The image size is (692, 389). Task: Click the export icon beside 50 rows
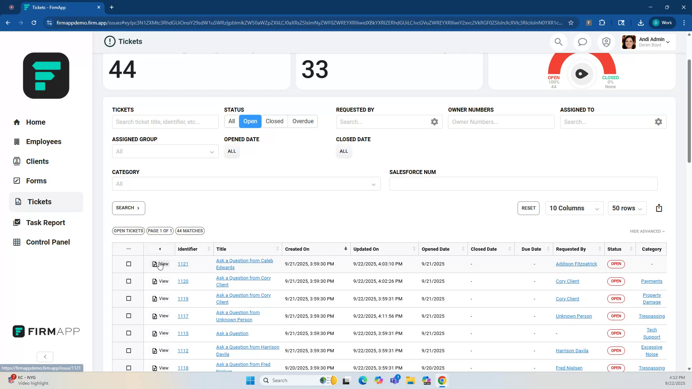coord(659,208)
